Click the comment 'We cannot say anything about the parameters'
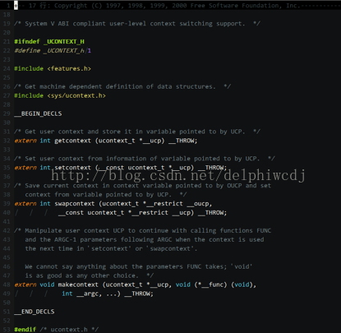Screen dimensions: 341x333 coord(139,266)
